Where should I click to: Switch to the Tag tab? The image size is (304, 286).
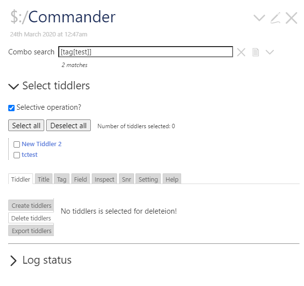pyautogui.click(x=62, y=179)
